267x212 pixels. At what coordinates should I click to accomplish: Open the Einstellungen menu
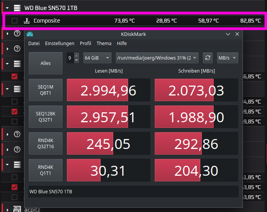(60, 44)
